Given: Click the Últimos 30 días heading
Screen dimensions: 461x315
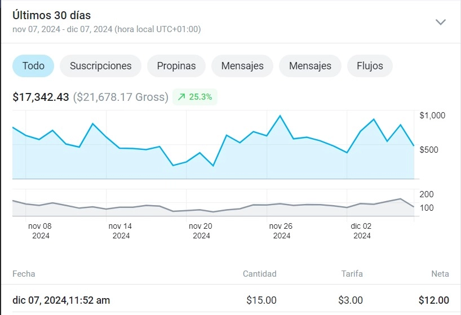Looking at the screenshot, I should click(x=51, y=15).
